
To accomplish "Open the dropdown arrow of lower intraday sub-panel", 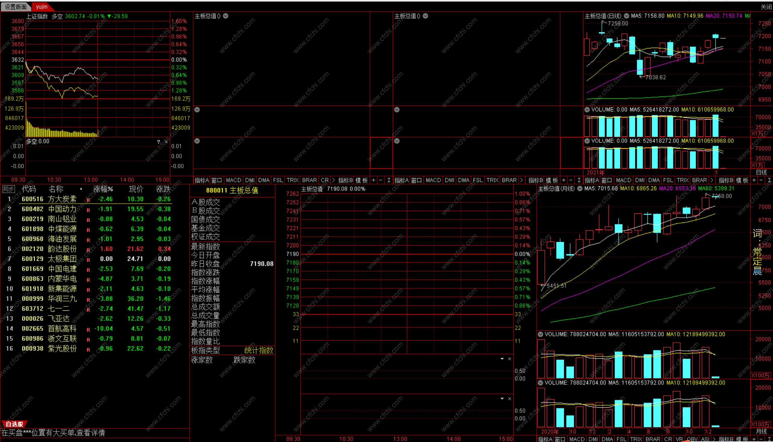I will click(x=502, y=399).
